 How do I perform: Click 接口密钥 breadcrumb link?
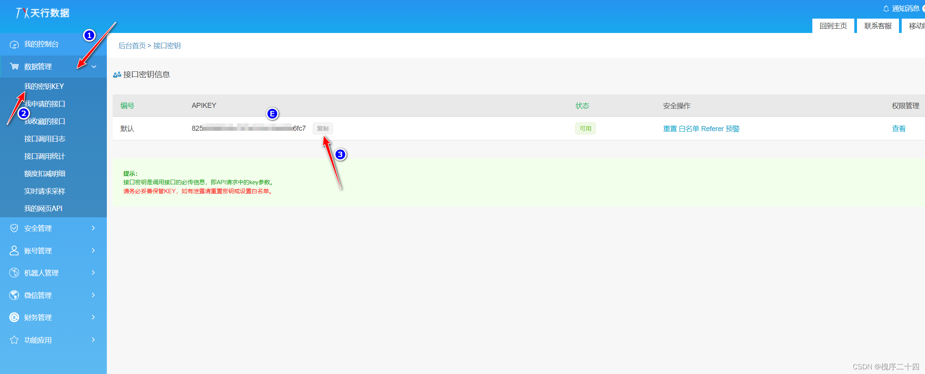pos(167,46)
